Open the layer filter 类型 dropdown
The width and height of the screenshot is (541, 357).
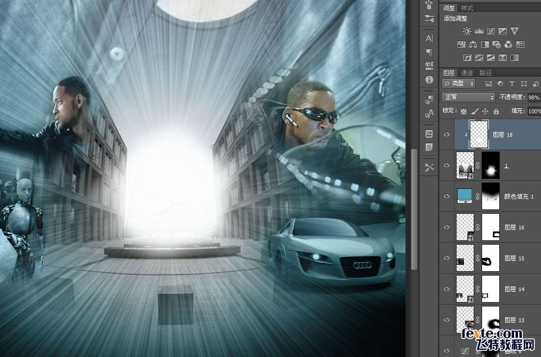pos(459,83)
